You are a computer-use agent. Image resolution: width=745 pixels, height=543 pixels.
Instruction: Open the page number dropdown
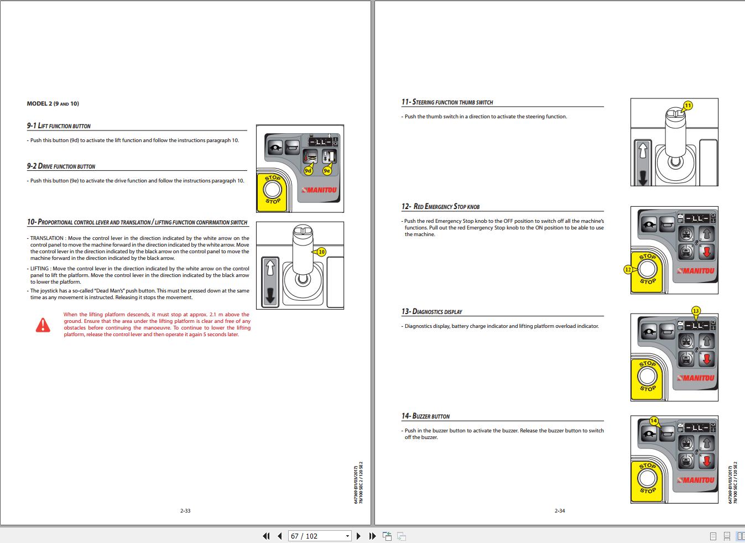[347, 536]
